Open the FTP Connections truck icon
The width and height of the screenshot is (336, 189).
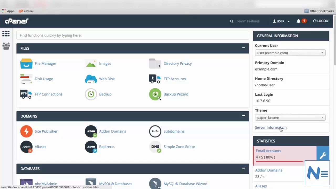point(26,94)
